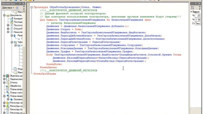Click the Регистры накопления icon
This screenshot has height=114, width=203.
(8, 106)
